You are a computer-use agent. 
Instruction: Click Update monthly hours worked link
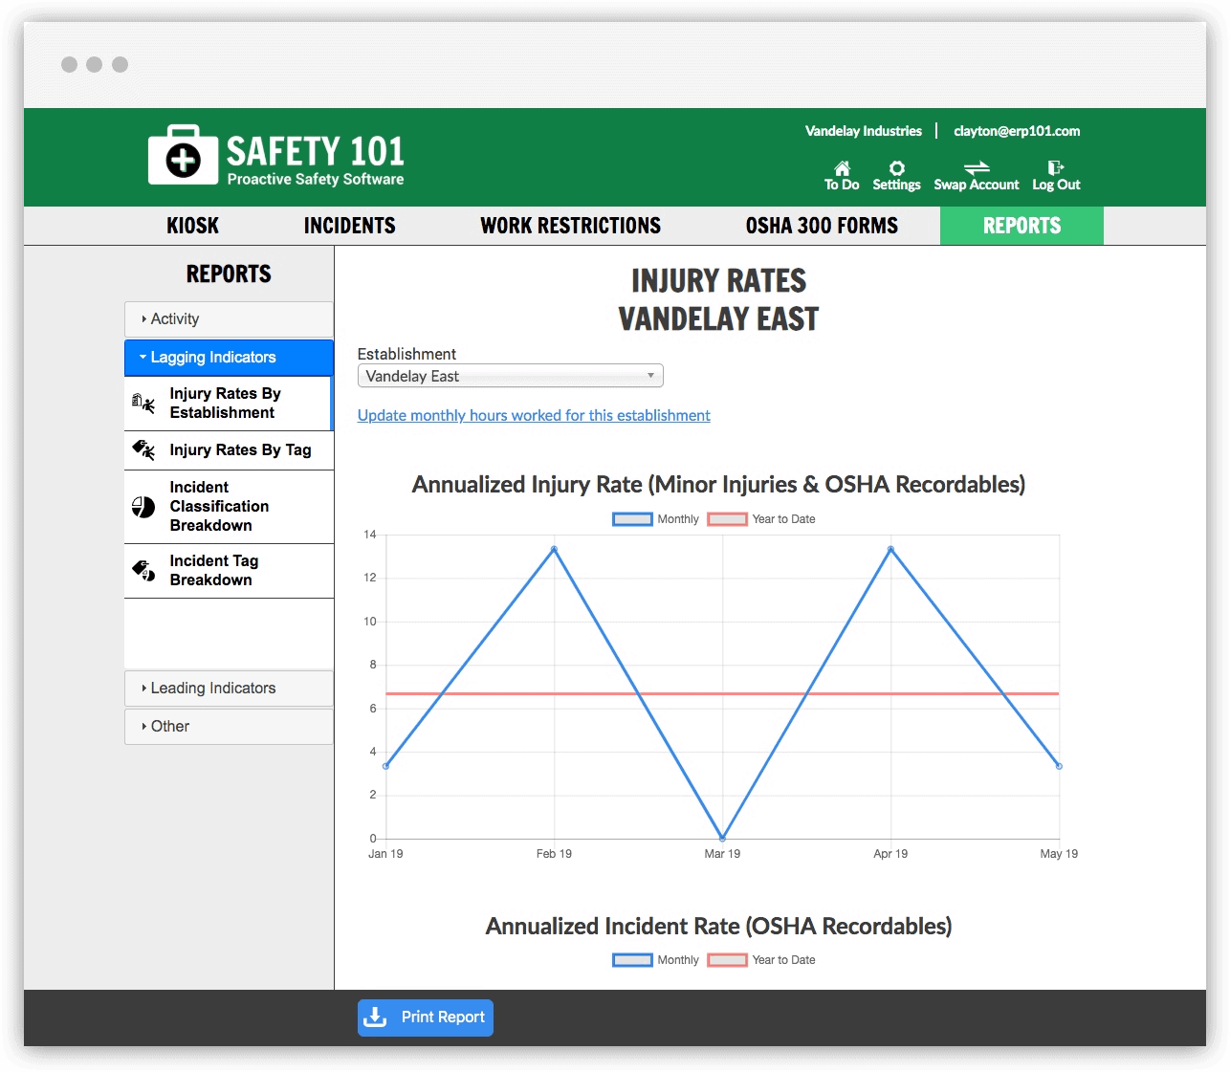click(x=533, y=415)
